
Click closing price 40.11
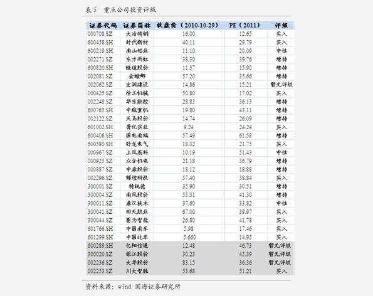tap(189, 43)
